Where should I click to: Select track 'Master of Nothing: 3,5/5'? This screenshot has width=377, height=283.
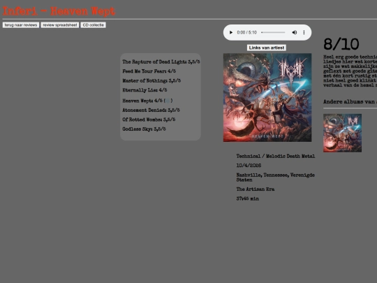click(x=151, y=80)
